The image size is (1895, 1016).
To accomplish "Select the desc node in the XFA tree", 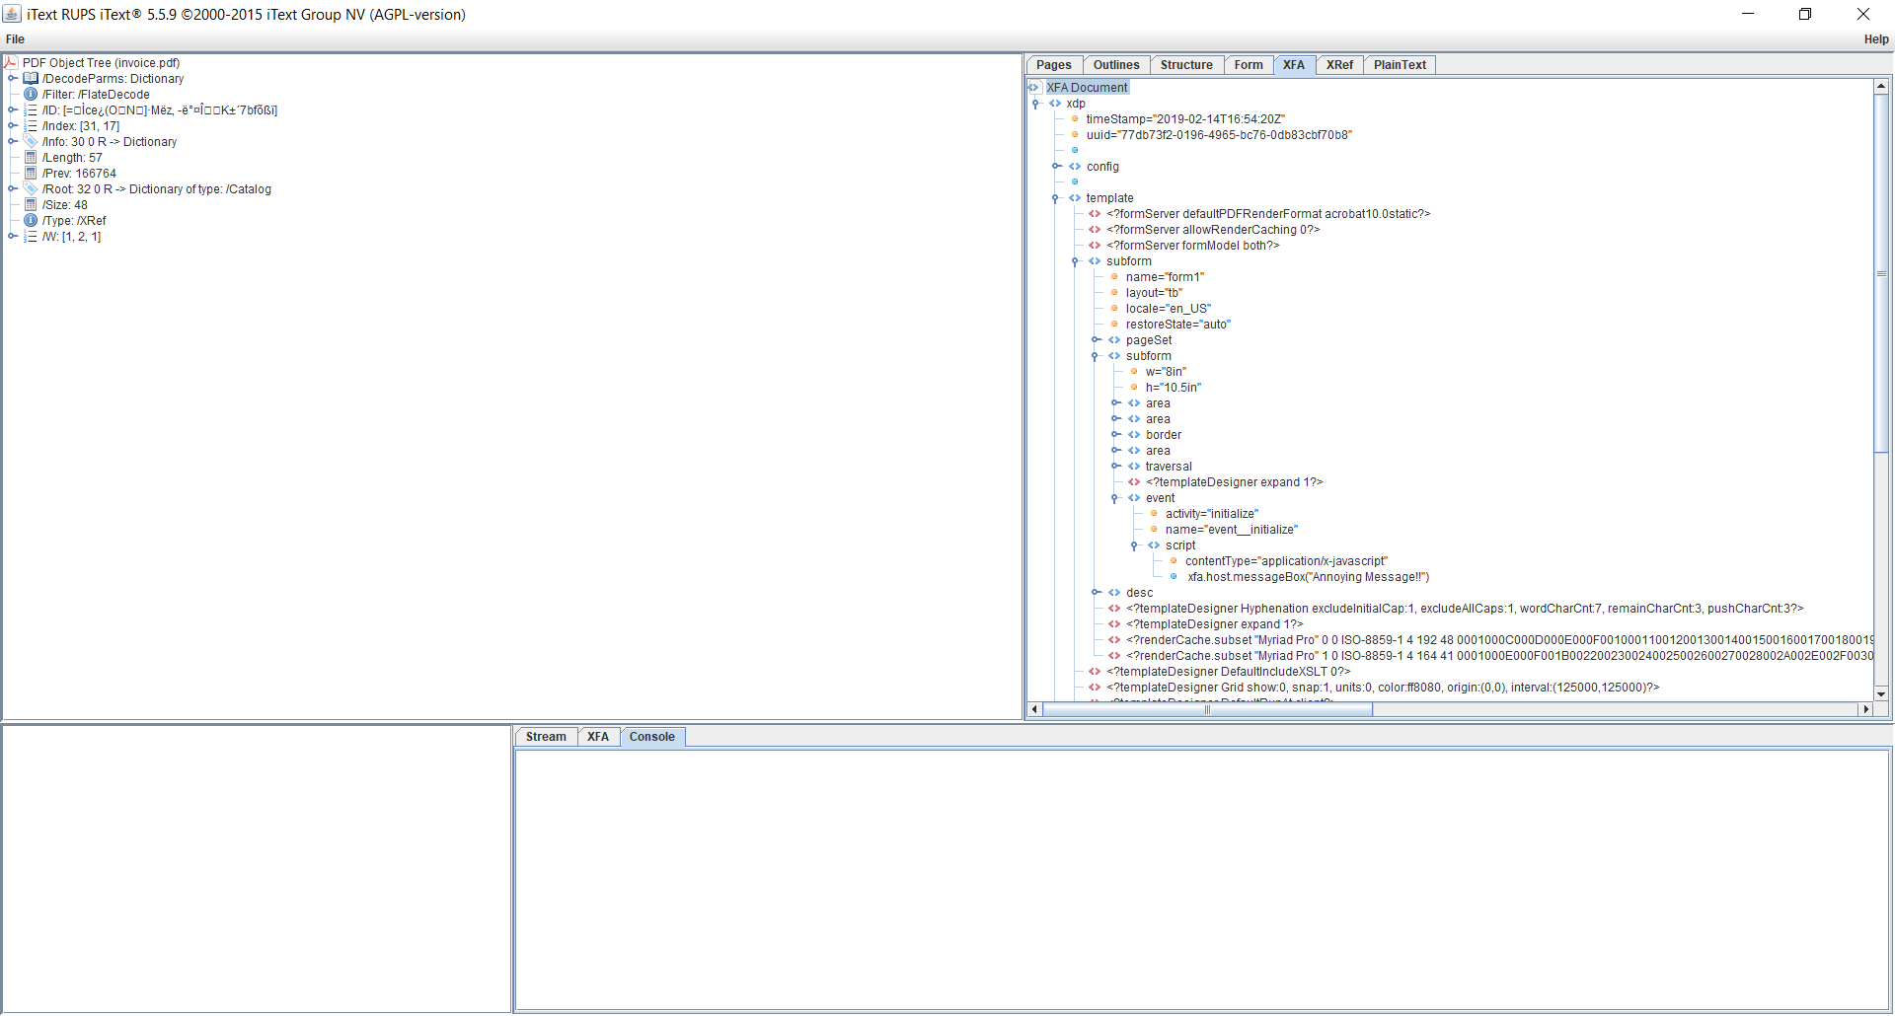I will click(x=1140, y=592).
